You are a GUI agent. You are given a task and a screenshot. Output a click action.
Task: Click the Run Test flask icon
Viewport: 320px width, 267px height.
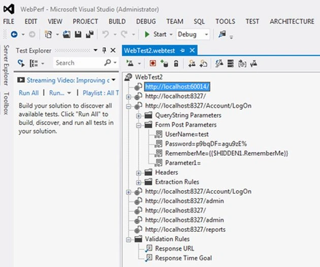click(130, 64)
